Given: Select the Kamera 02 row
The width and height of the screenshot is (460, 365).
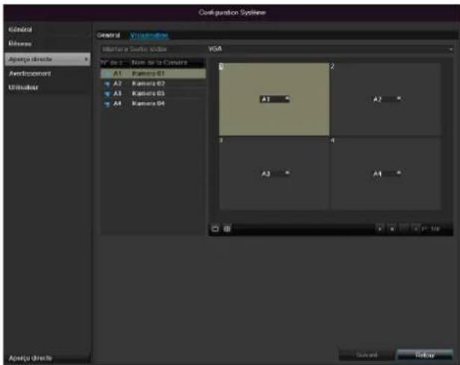Looking at the screenshot, I should click(153, 84).
